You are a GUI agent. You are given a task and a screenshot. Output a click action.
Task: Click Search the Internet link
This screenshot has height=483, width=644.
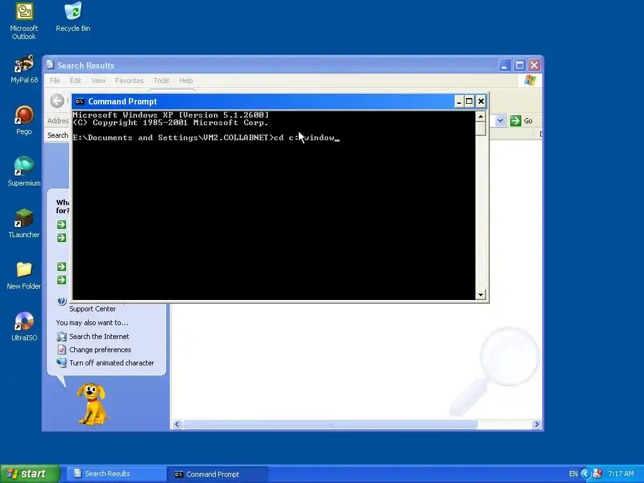[x=99, y=336]
